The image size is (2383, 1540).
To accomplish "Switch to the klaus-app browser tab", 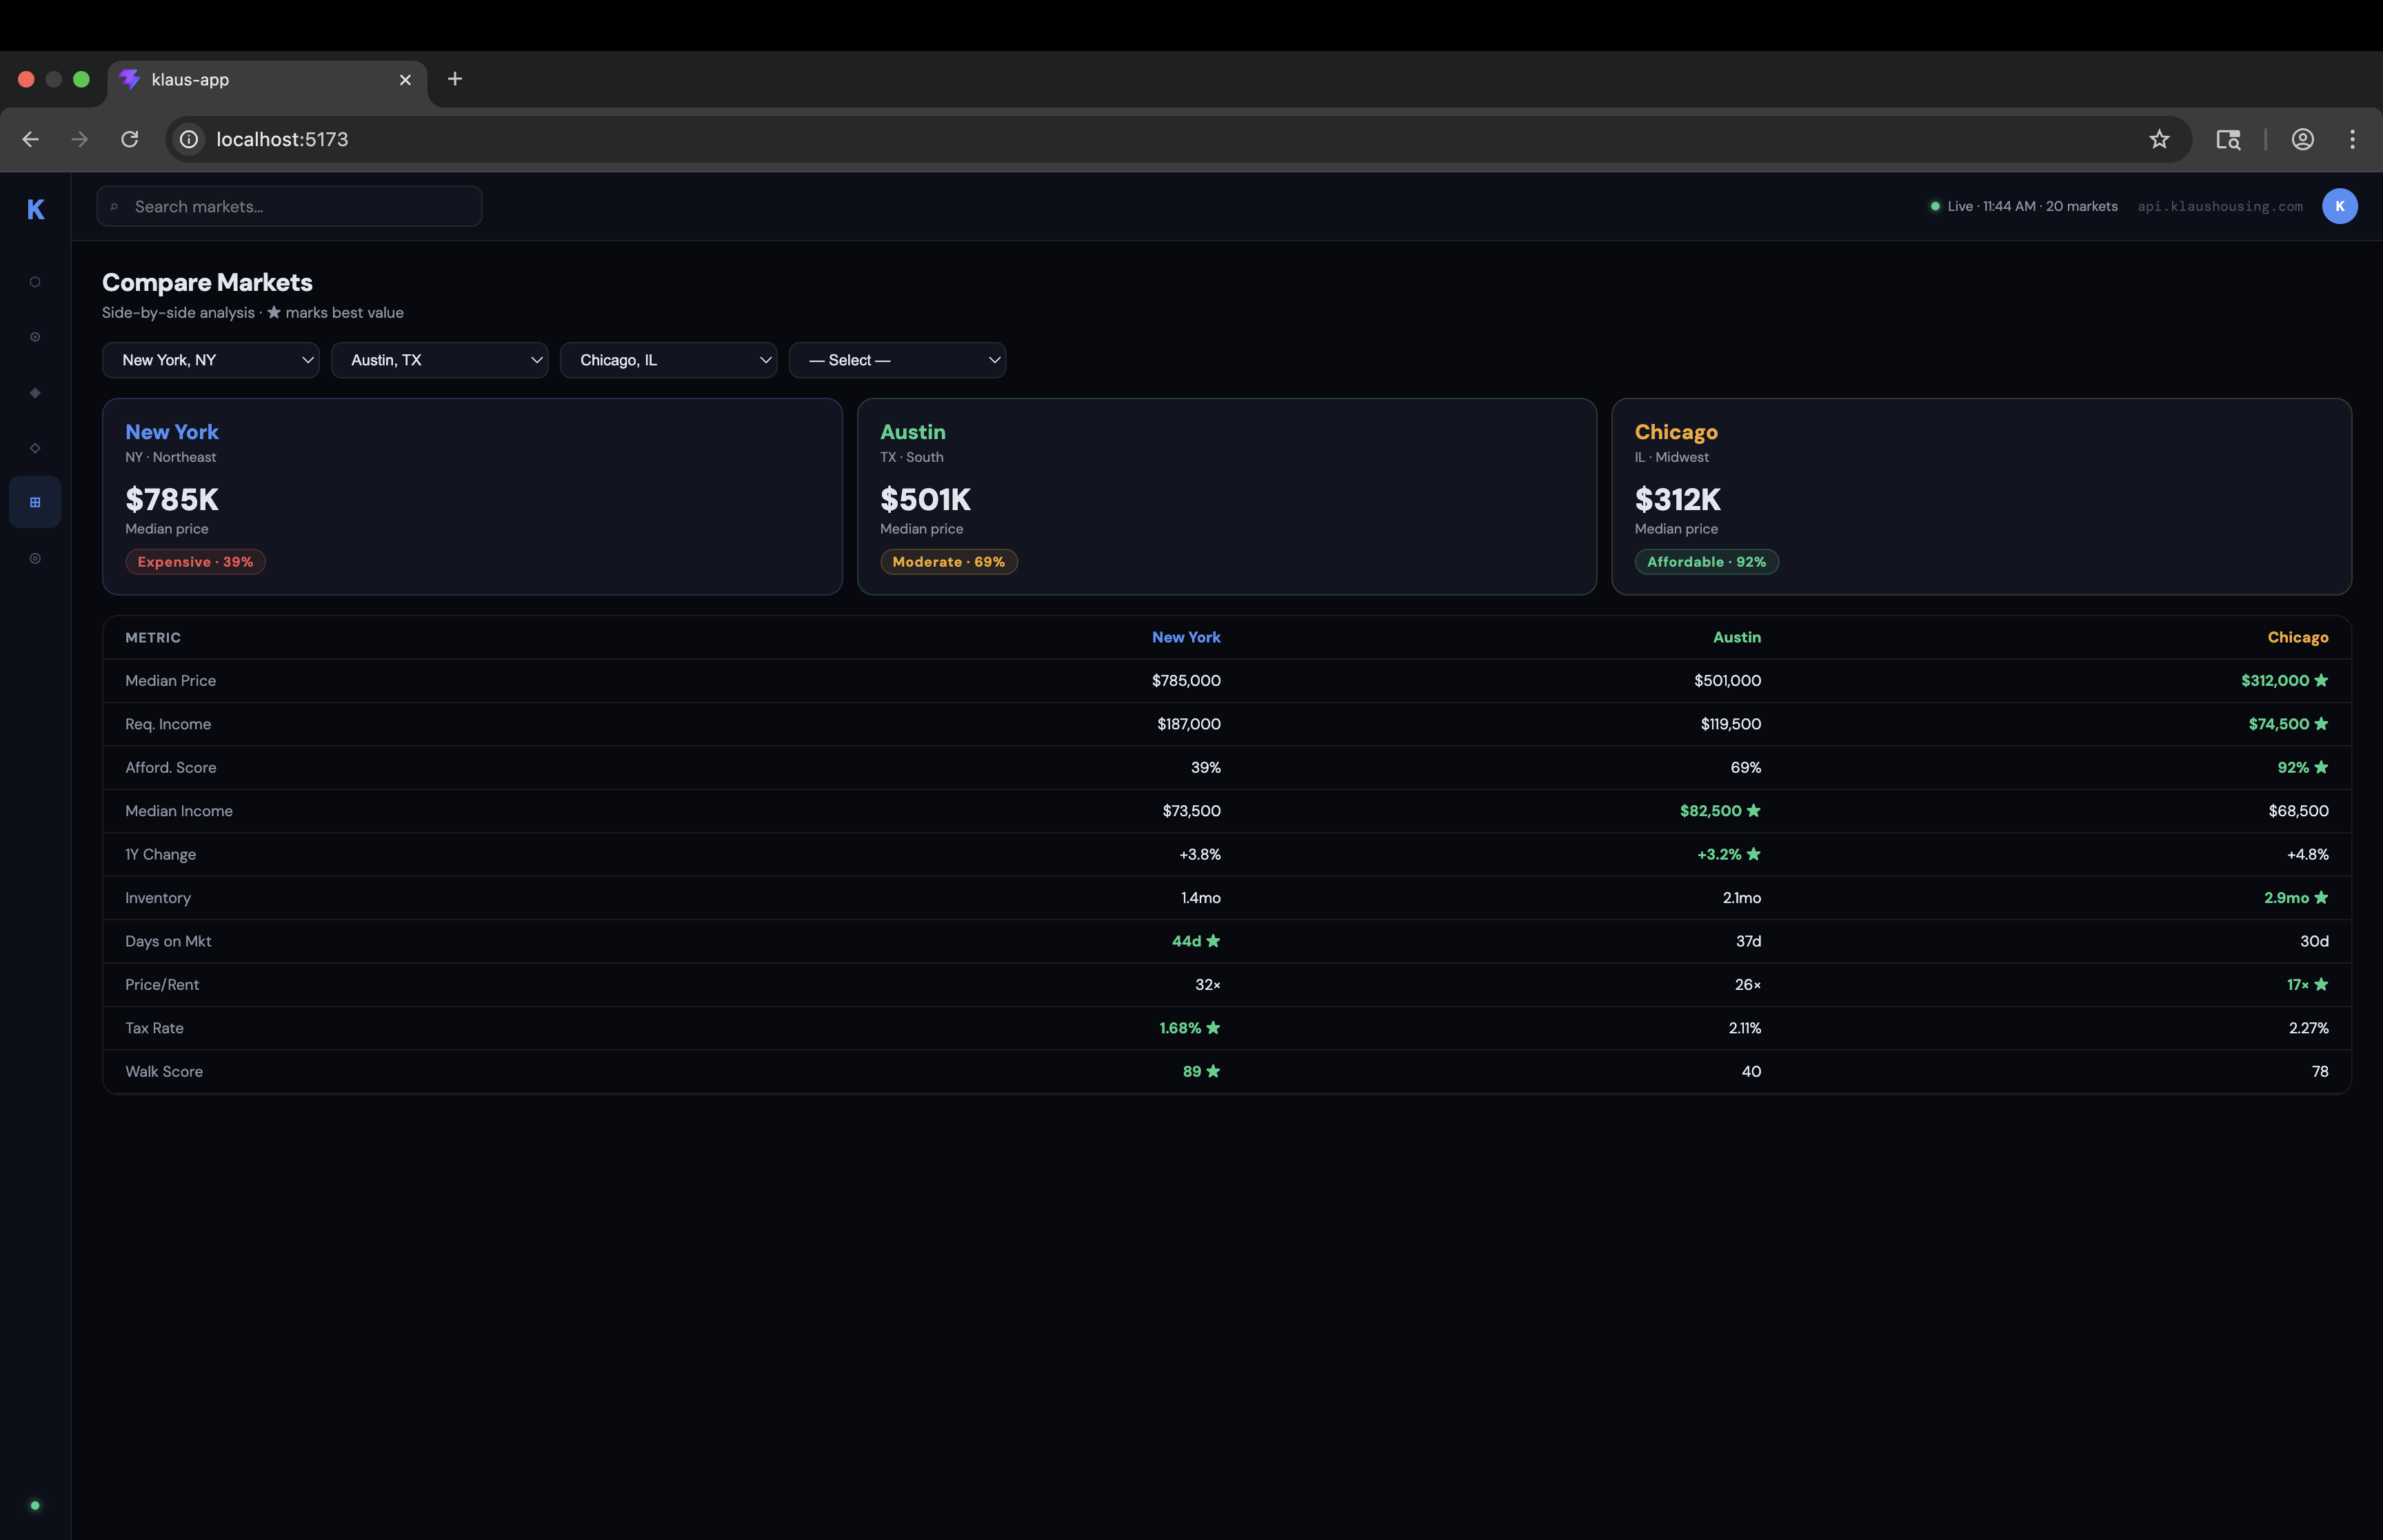I will 260,80.
